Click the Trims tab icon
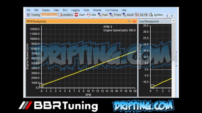202x113 pixels. (111, 15)
